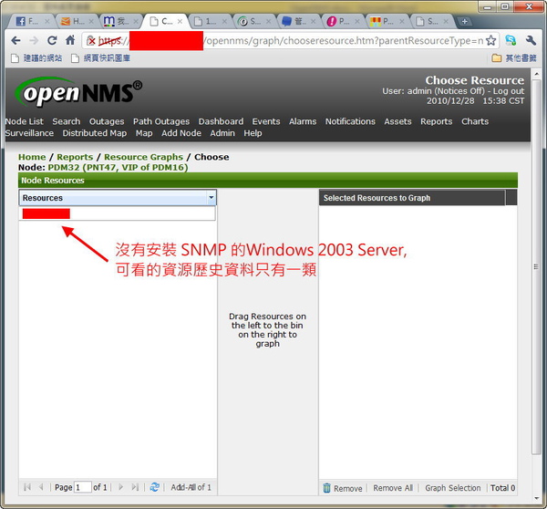Open a new tab with plus button
Viewport: 547px width, 509px height.
[x=465, y=21]
